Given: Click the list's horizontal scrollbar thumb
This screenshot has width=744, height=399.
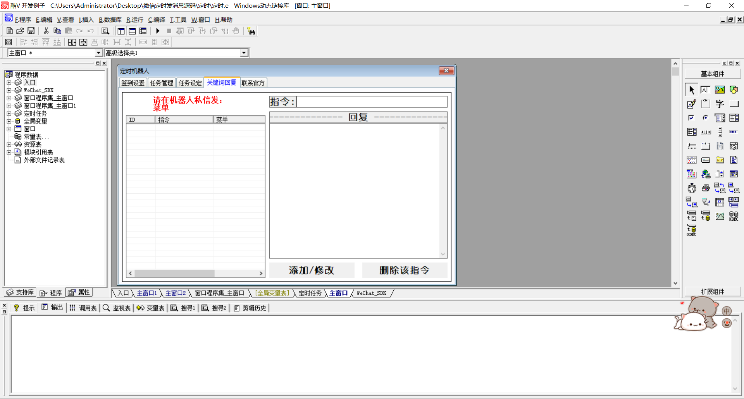Looking at the screenshot, I should (174, 273).
